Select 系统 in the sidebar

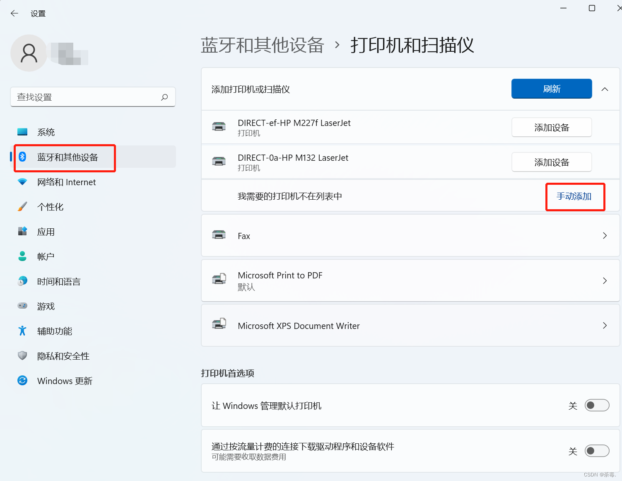(93, 132)
